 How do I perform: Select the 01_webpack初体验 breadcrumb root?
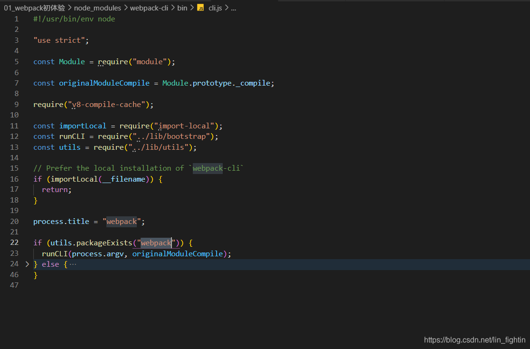coord(35,8)
